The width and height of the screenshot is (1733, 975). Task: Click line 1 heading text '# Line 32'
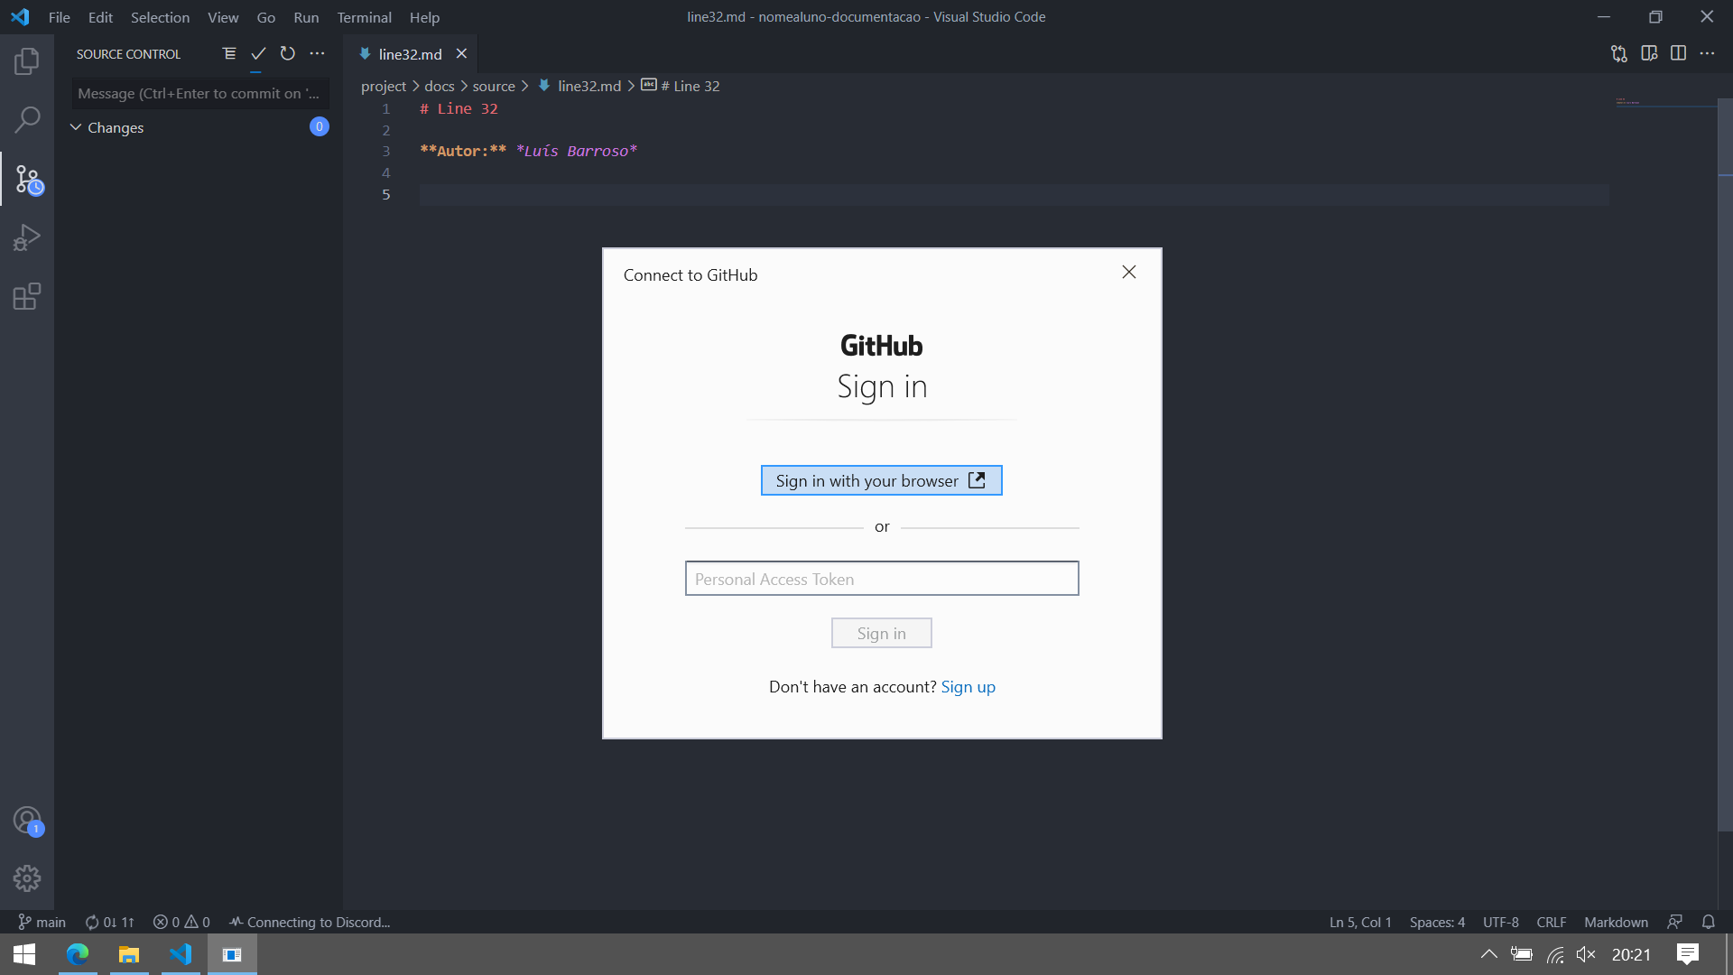pos(459,108)
